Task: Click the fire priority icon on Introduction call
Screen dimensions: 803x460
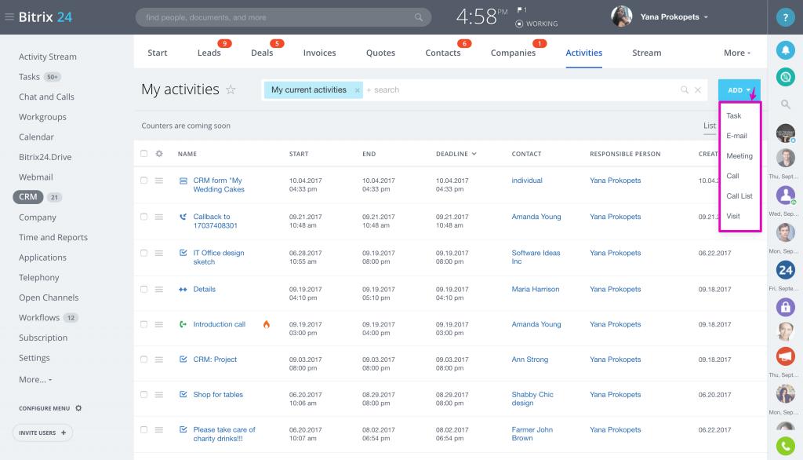Action: click(x=267, y=324)
